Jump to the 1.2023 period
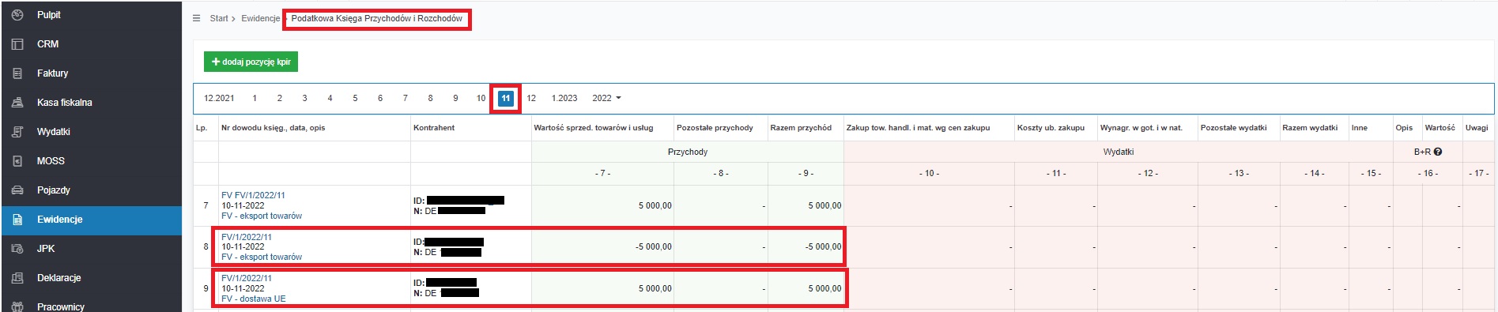 [564, 98]
